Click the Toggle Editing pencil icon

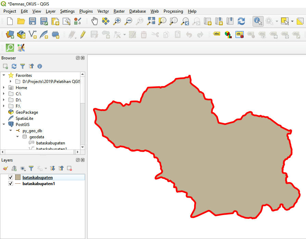point(83,34)
